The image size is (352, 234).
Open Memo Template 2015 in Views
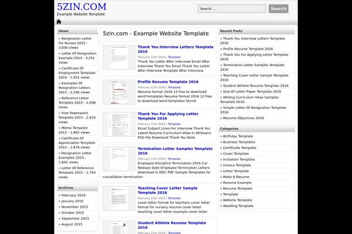pyautogui.click(x=74, y=130)
